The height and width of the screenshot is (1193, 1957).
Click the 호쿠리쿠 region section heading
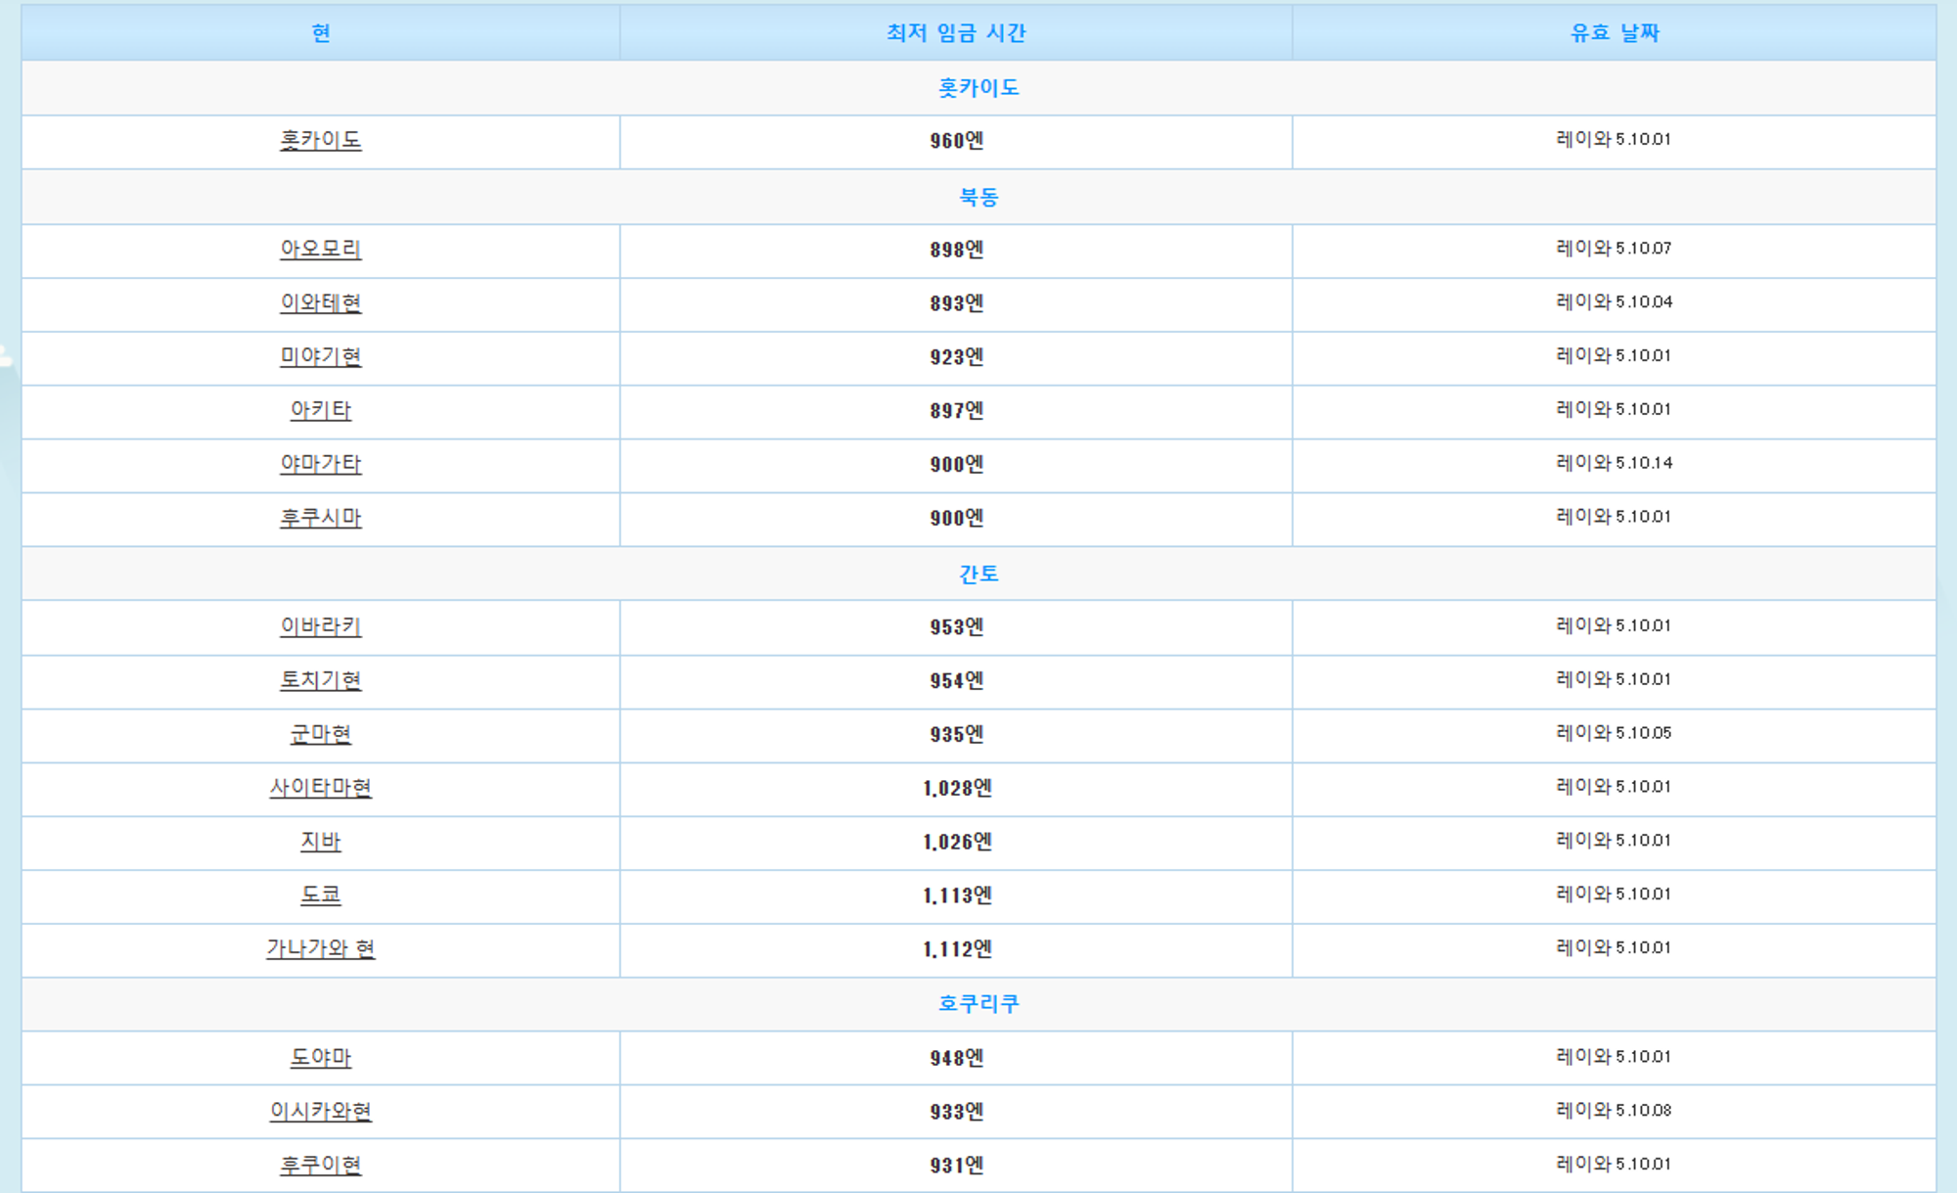(x=978, y=1004)
